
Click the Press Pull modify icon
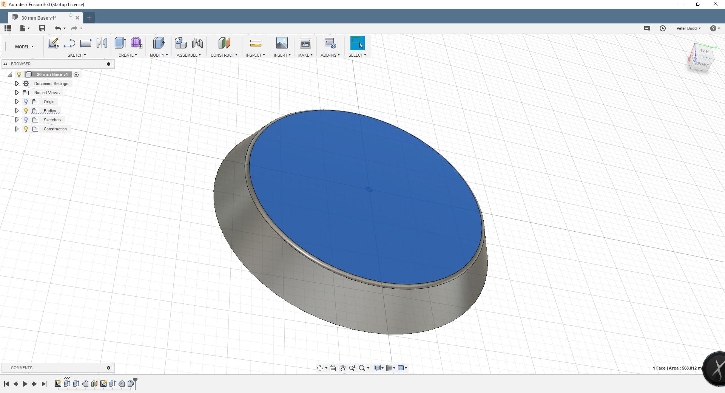coord(159,43)
